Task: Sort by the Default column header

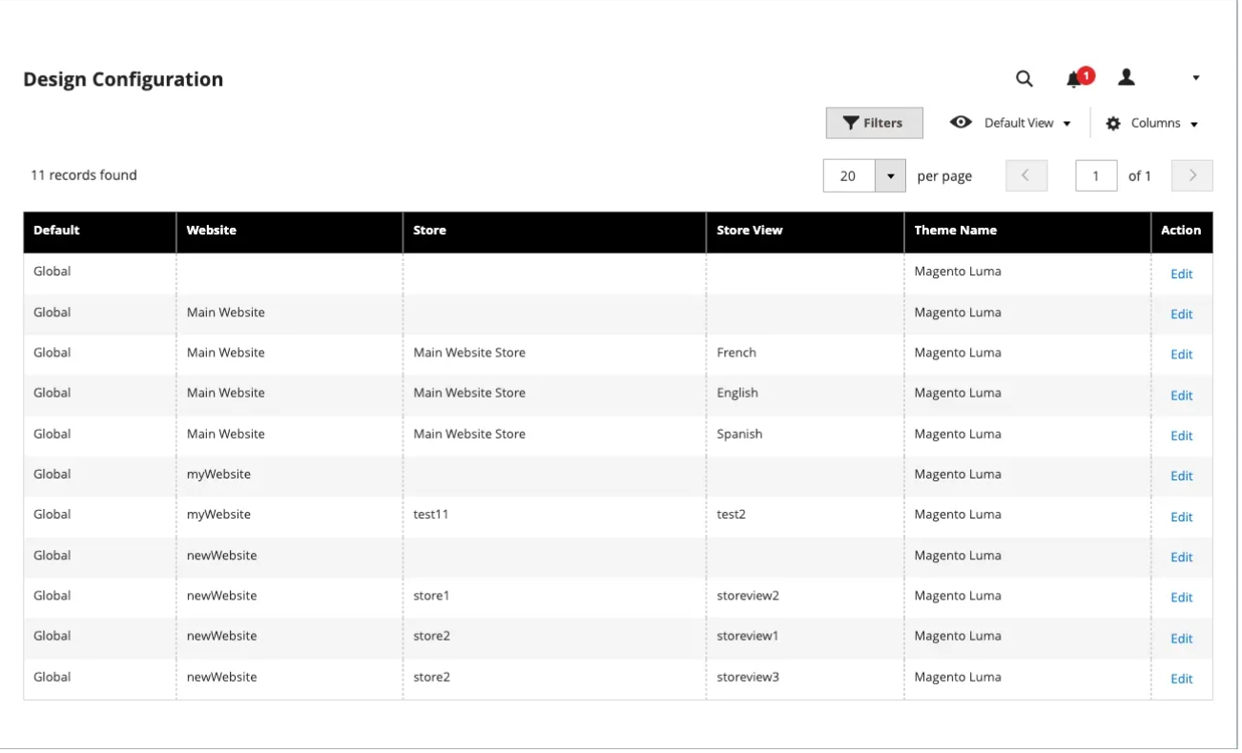Action: [100, 231]
